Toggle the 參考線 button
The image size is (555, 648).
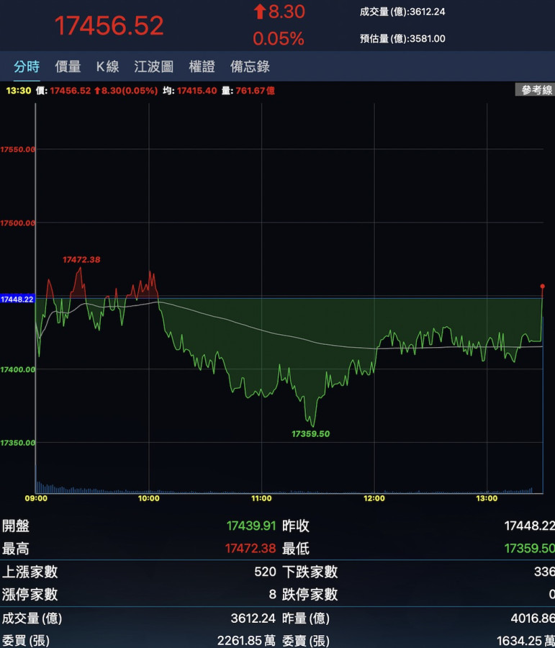click(x=536, y=90)
